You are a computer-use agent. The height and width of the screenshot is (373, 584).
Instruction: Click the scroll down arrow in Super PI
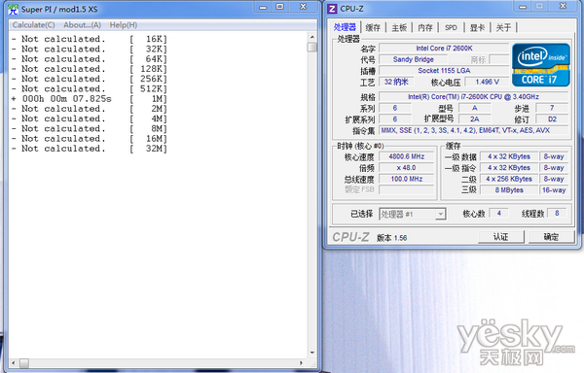312,353
